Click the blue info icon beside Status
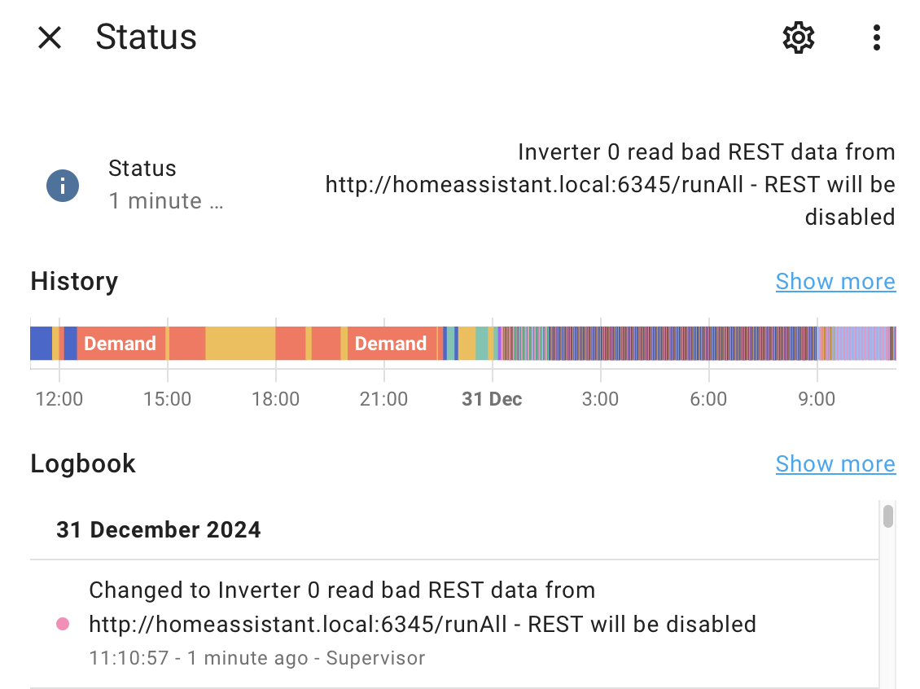Image resolution: width=920 pixels, height=689 pixels. (63, 186)
